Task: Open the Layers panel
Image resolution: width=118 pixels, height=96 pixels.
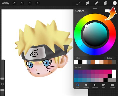Action: [x=106, y=3]
